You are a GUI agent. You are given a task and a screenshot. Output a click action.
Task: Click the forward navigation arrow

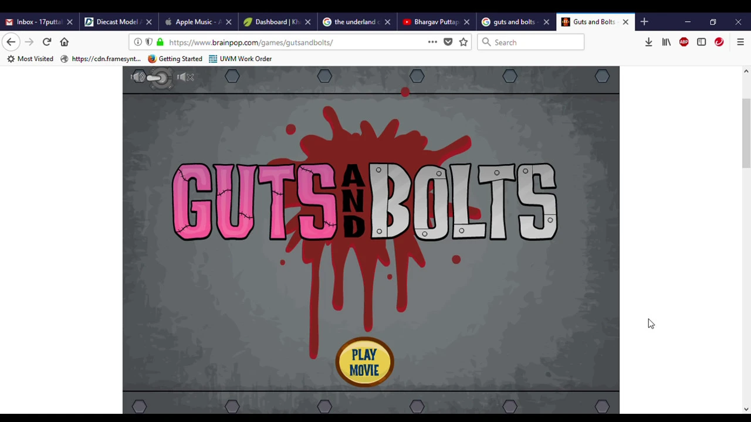29,42
